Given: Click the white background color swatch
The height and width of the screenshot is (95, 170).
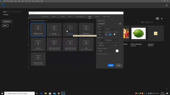Looking at the screenshot, I should point(117,51).
